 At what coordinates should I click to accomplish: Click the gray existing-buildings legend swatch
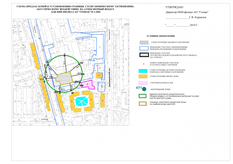144,42
